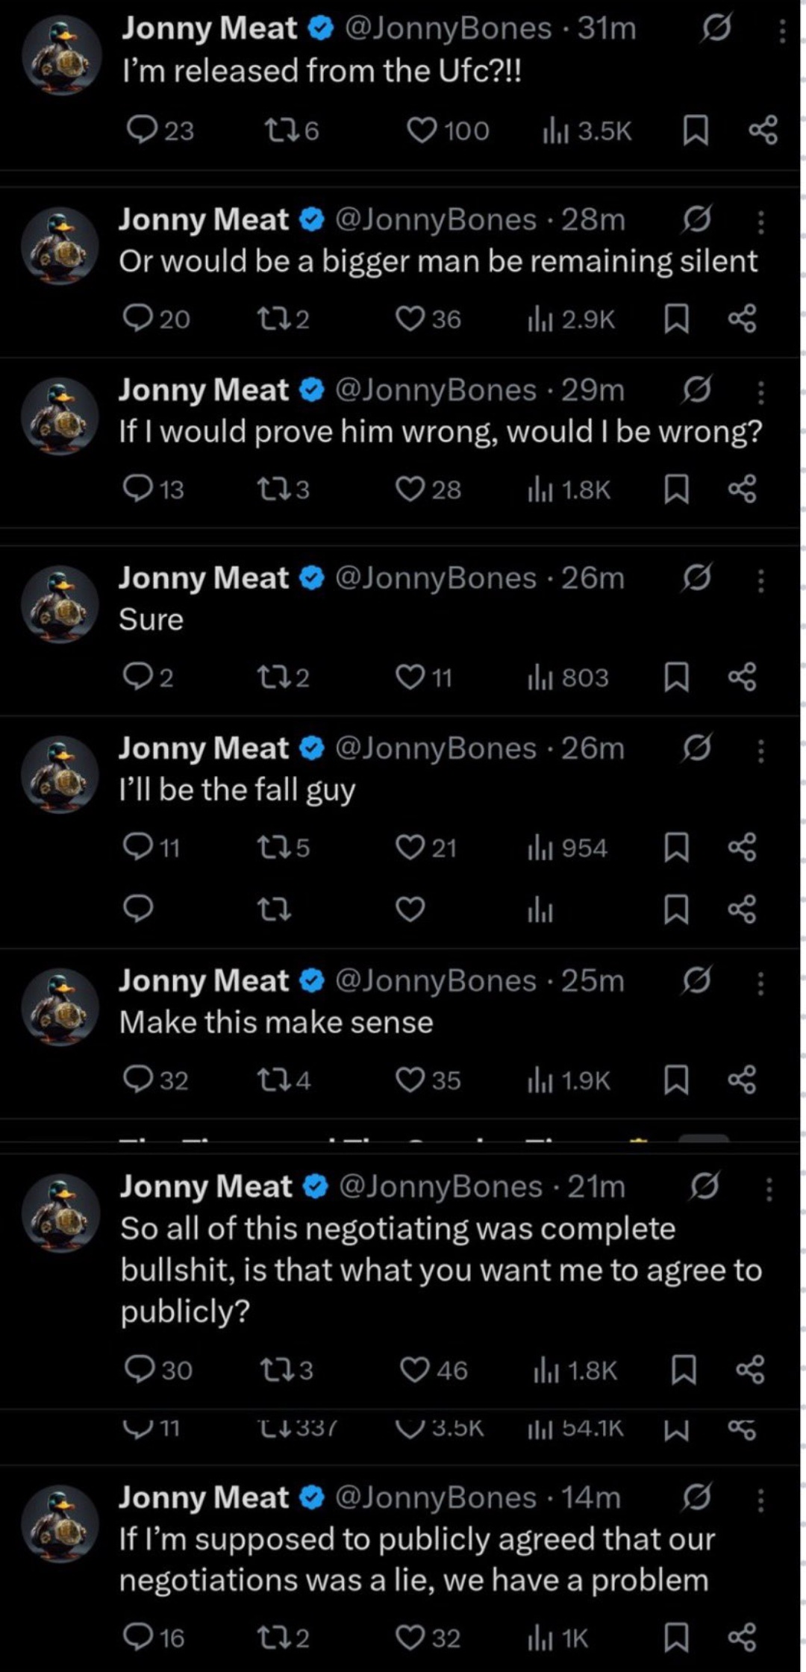Click the Grok icon on the 25m tweet

pos(696,980)
